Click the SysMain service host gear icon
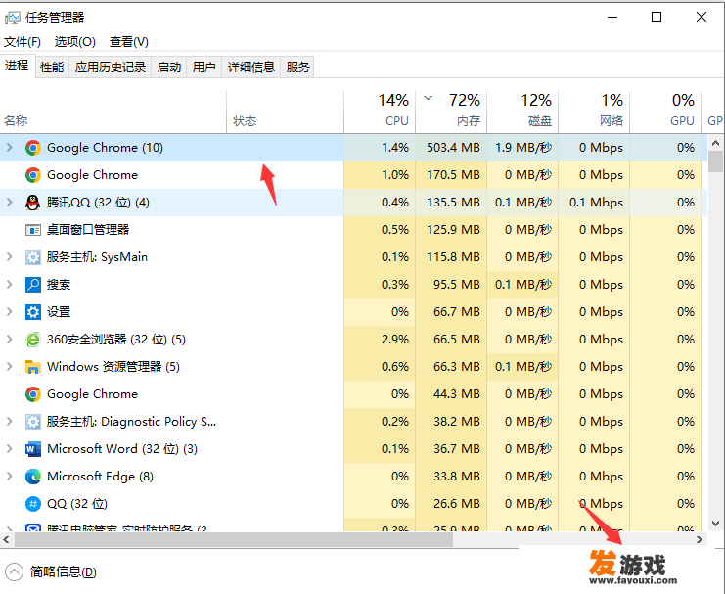 coord(33,257)
